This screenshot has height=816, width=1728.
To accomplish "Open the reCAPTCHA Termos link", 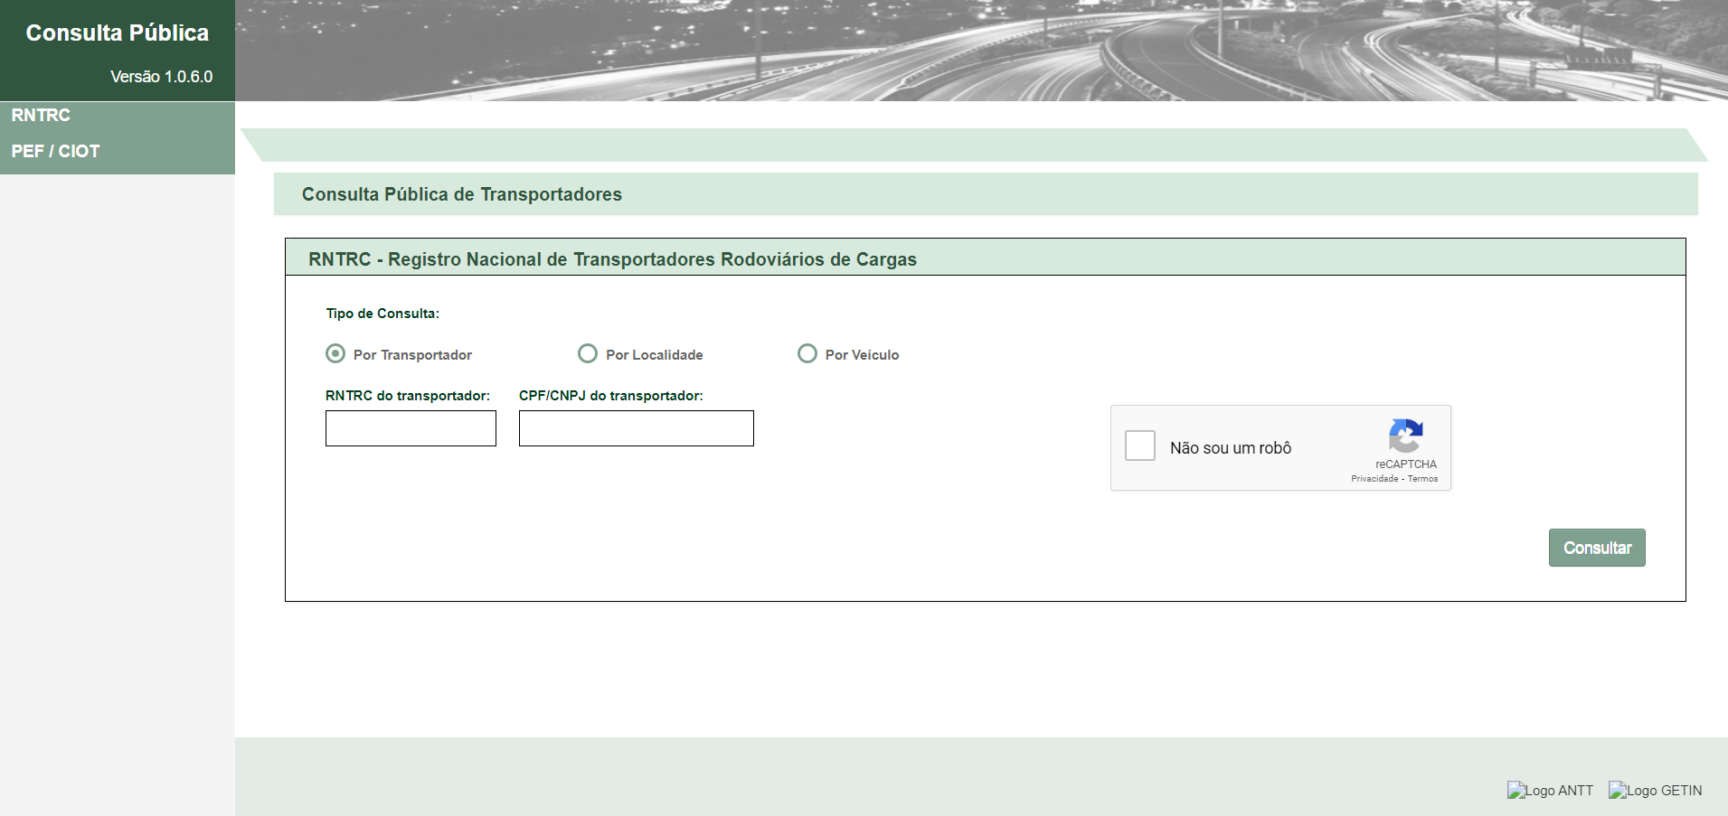I will [x=1422, y=479].
